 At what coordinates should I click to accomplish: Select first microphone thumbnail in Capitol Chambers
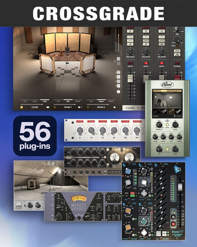tap(156, 112)
